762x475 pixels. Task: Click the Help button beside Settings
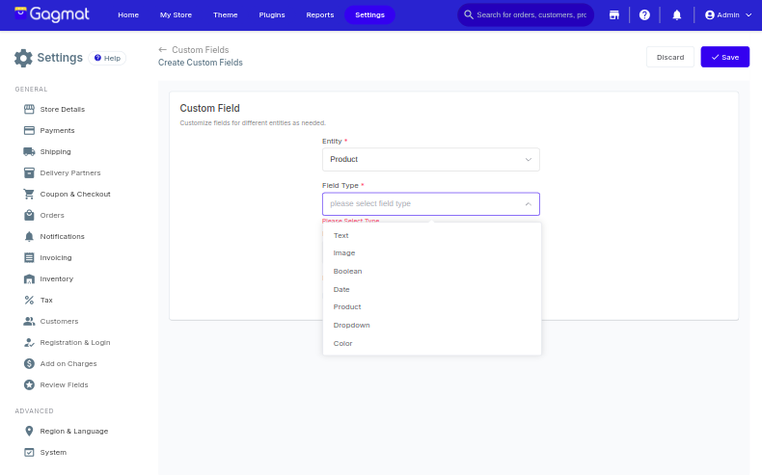pos(107,58)
